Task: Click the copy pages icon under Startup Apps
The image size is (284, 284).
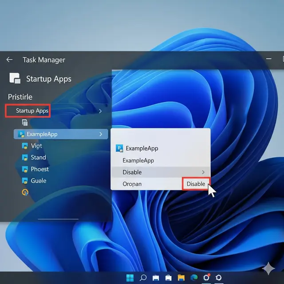Action: [25, 122]
